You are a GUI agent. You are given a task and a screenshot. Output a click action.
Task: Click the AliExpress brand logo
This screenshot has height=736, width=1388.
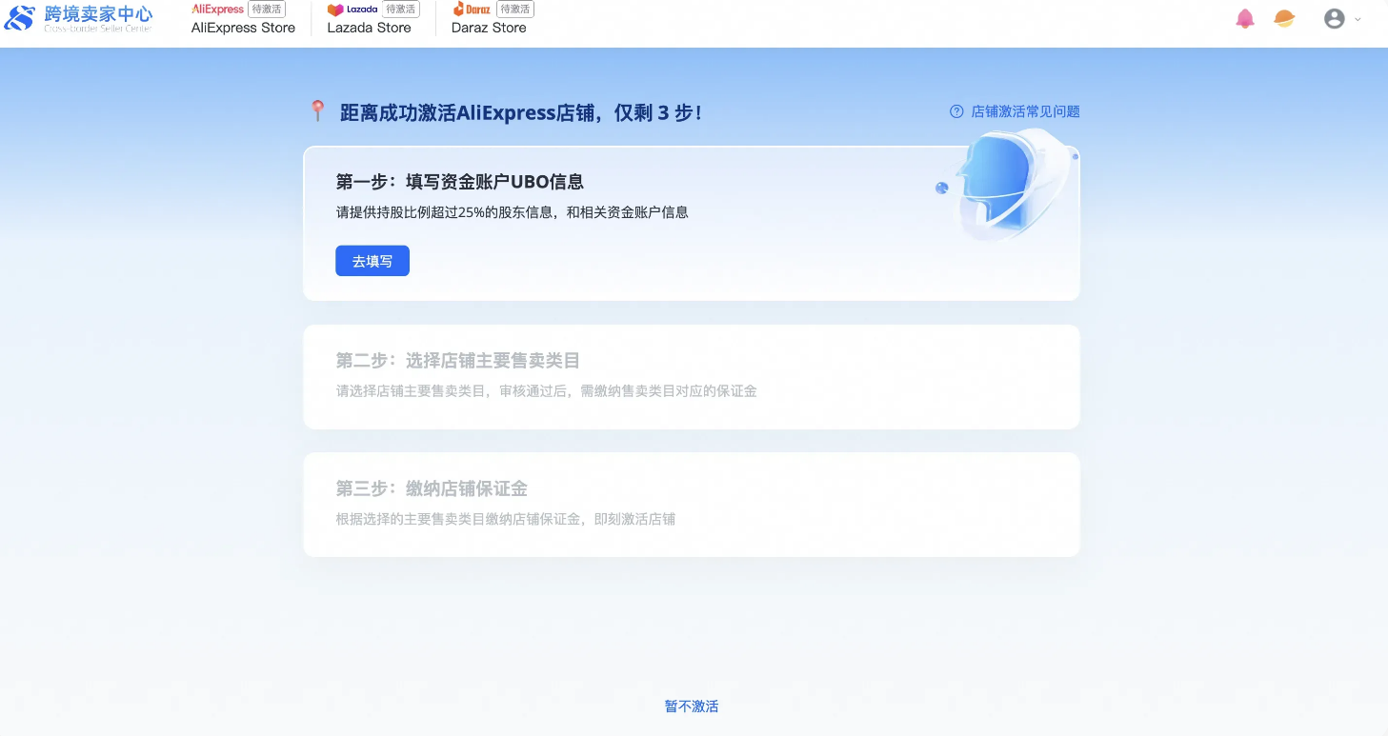click(x=218, y=9)
